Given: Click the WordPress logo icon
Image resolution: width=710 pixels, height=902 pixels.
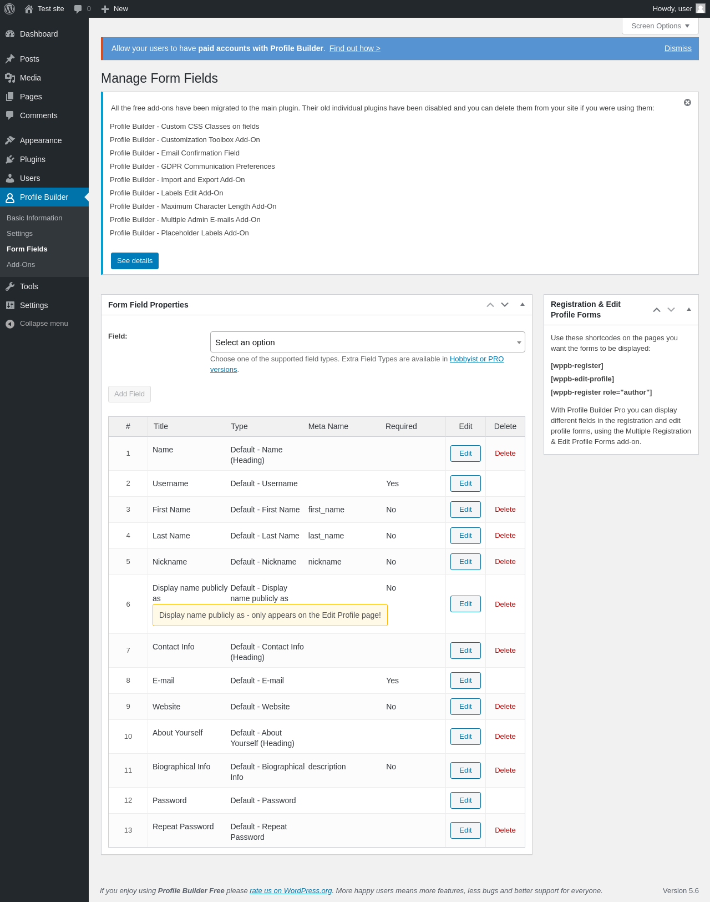Looking at the screenshot, I should click(x=9, y=9).
